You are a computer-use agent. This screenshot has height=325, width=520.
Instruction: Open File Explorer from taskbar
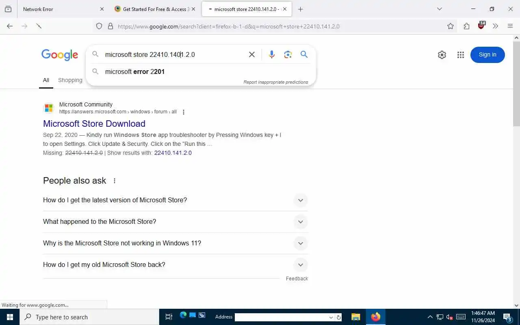tap(356, 317)
